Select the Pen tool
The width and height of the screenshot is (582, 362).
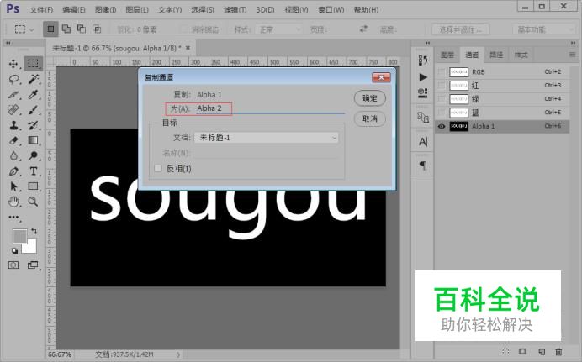(x=13, y=171)
